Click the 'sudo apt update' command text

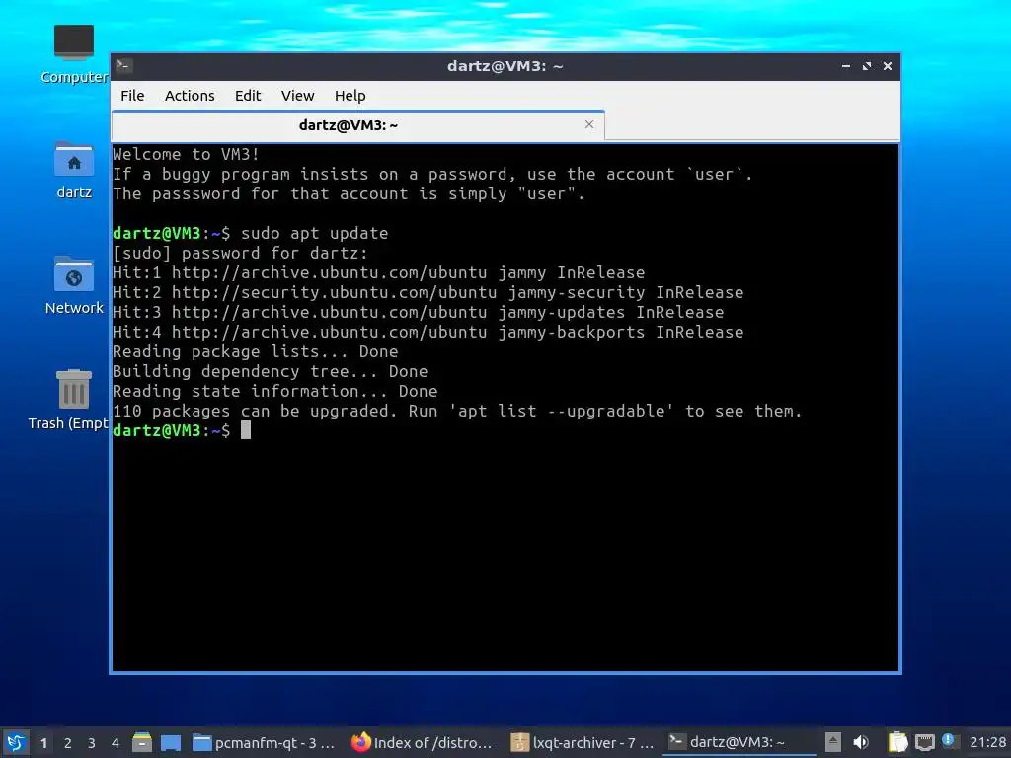point(315,233)
